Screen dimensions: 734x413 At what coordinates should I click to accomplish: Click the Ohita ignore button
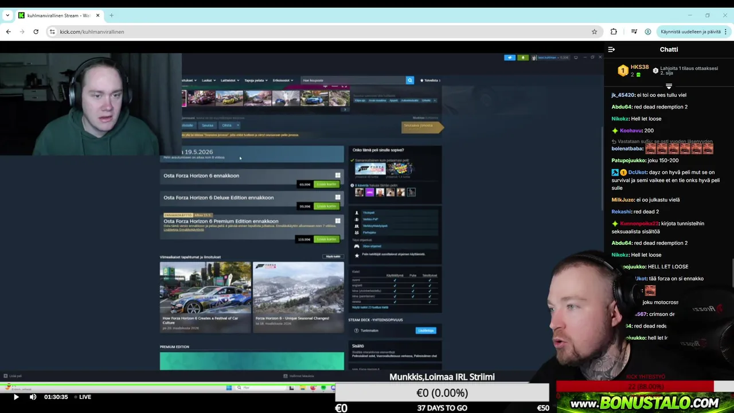point(227,125)
